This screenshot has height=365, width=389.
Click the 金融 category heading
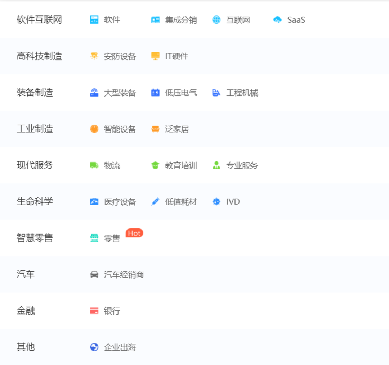26,311
